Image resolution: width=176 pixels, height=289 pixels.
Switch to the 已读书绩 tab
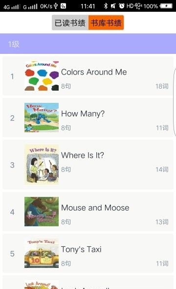click(70, 23)
